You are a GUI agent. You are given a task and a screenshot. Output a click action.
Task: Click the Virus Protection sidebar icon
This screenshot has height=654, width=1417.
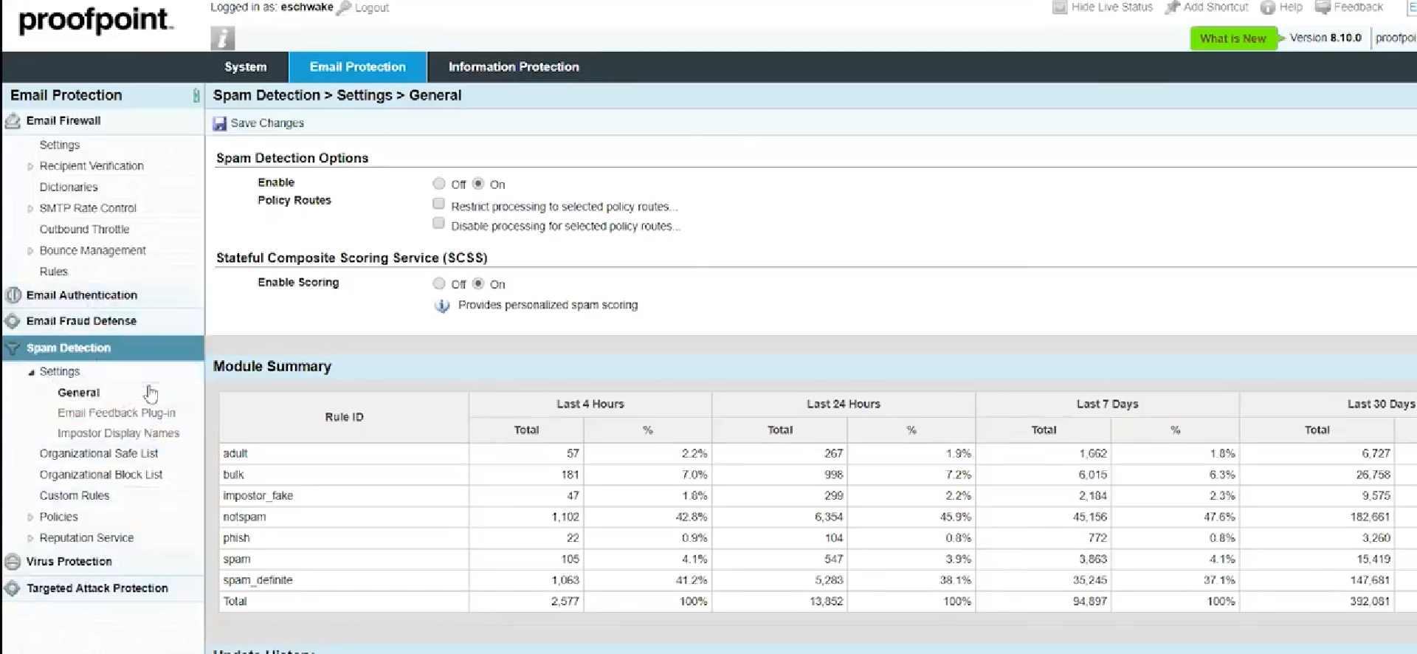pos(13,562)
